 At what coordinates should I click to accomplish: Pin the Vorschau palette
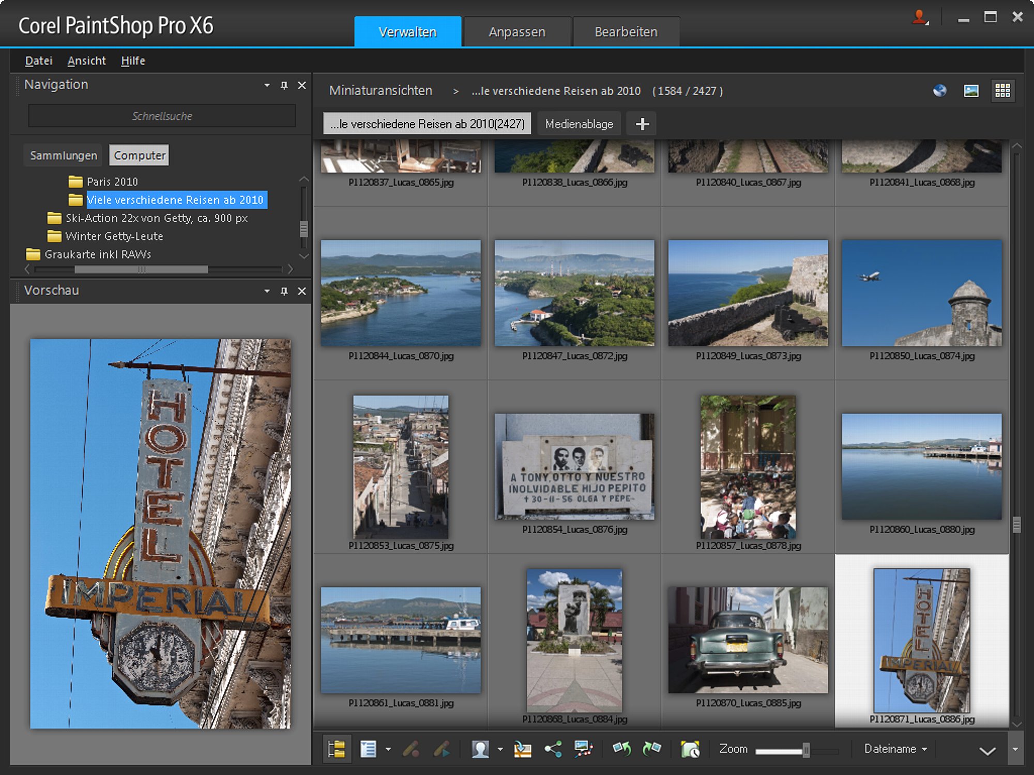[284, 291]
